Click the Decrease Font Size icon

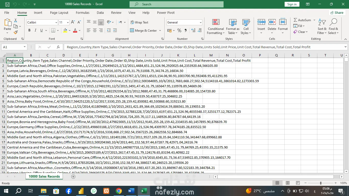[79, 22]
